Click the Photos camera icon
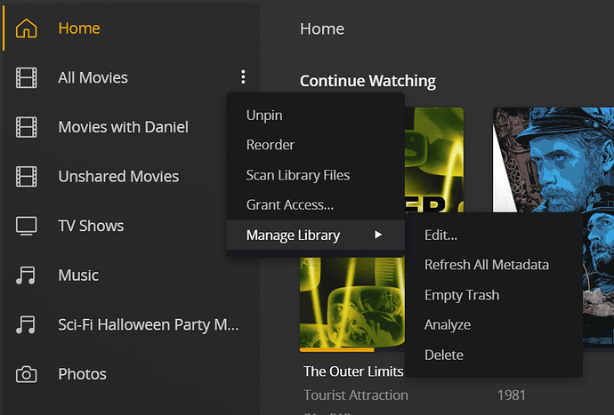 (x=26, y=374)
